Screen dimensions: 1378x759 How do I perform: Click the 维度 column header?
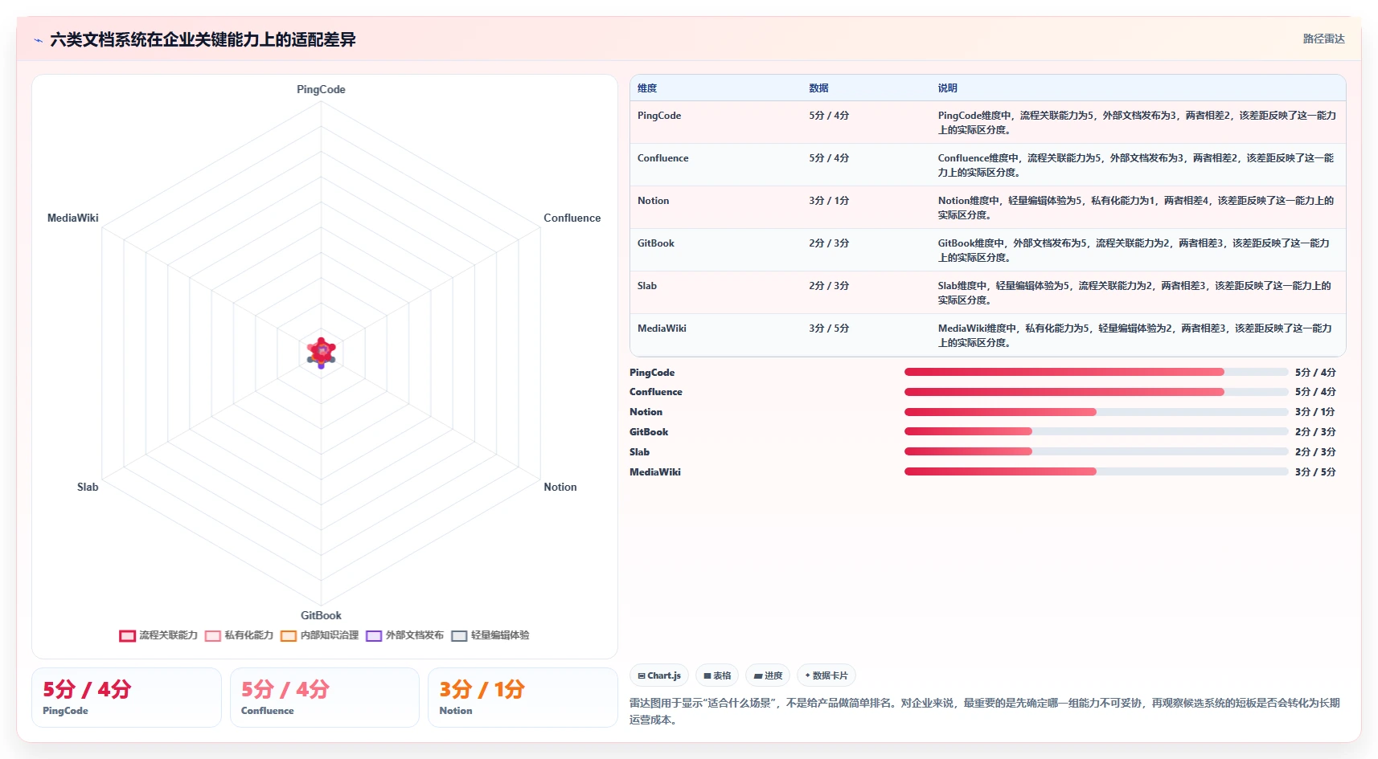[647, 88]
